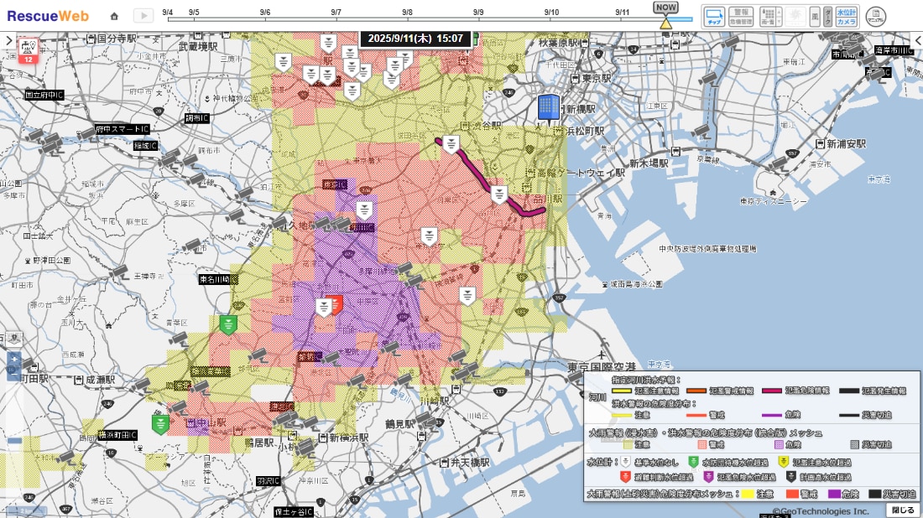Click the 氾濫危険水位超過 purple legend icon
Screen dimensions: 923x518
tap(708, 477)
